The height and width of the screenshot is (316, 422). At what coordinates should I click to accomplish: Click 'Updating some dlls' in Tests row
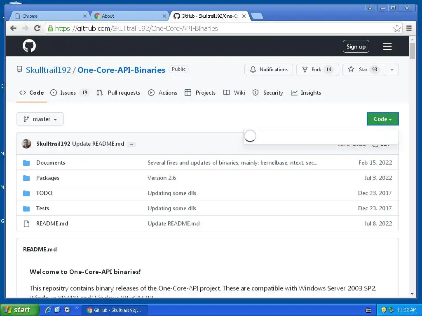[172, 208]
